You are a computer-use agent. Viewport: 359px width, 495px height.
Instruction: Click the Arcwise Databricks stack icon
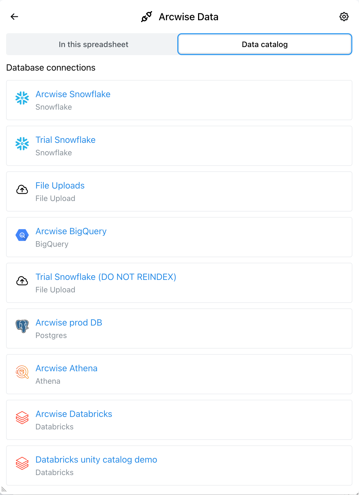(22, 417)
